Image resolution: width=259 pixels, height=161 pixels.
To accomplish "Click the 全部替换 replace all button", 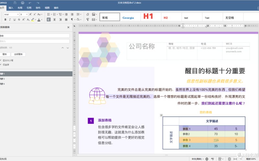I will (x=18, y=54).
